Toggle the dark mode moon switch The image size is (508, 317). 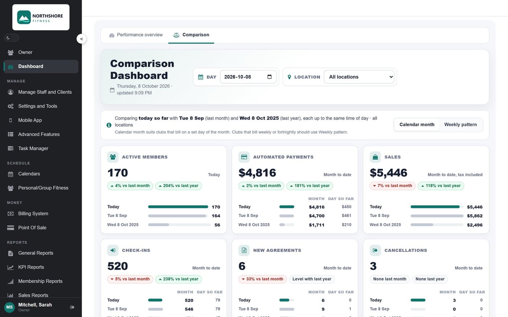pos(12,38)
